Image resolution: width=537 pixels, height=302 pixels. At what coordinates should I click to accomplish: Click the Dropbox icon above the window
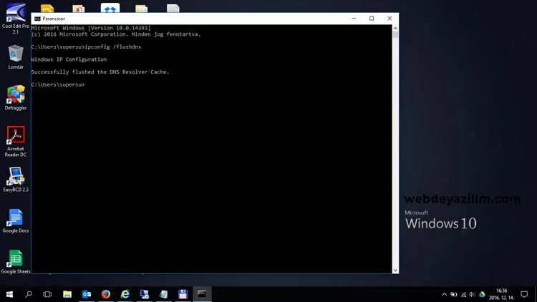click(x=110, y=8)
